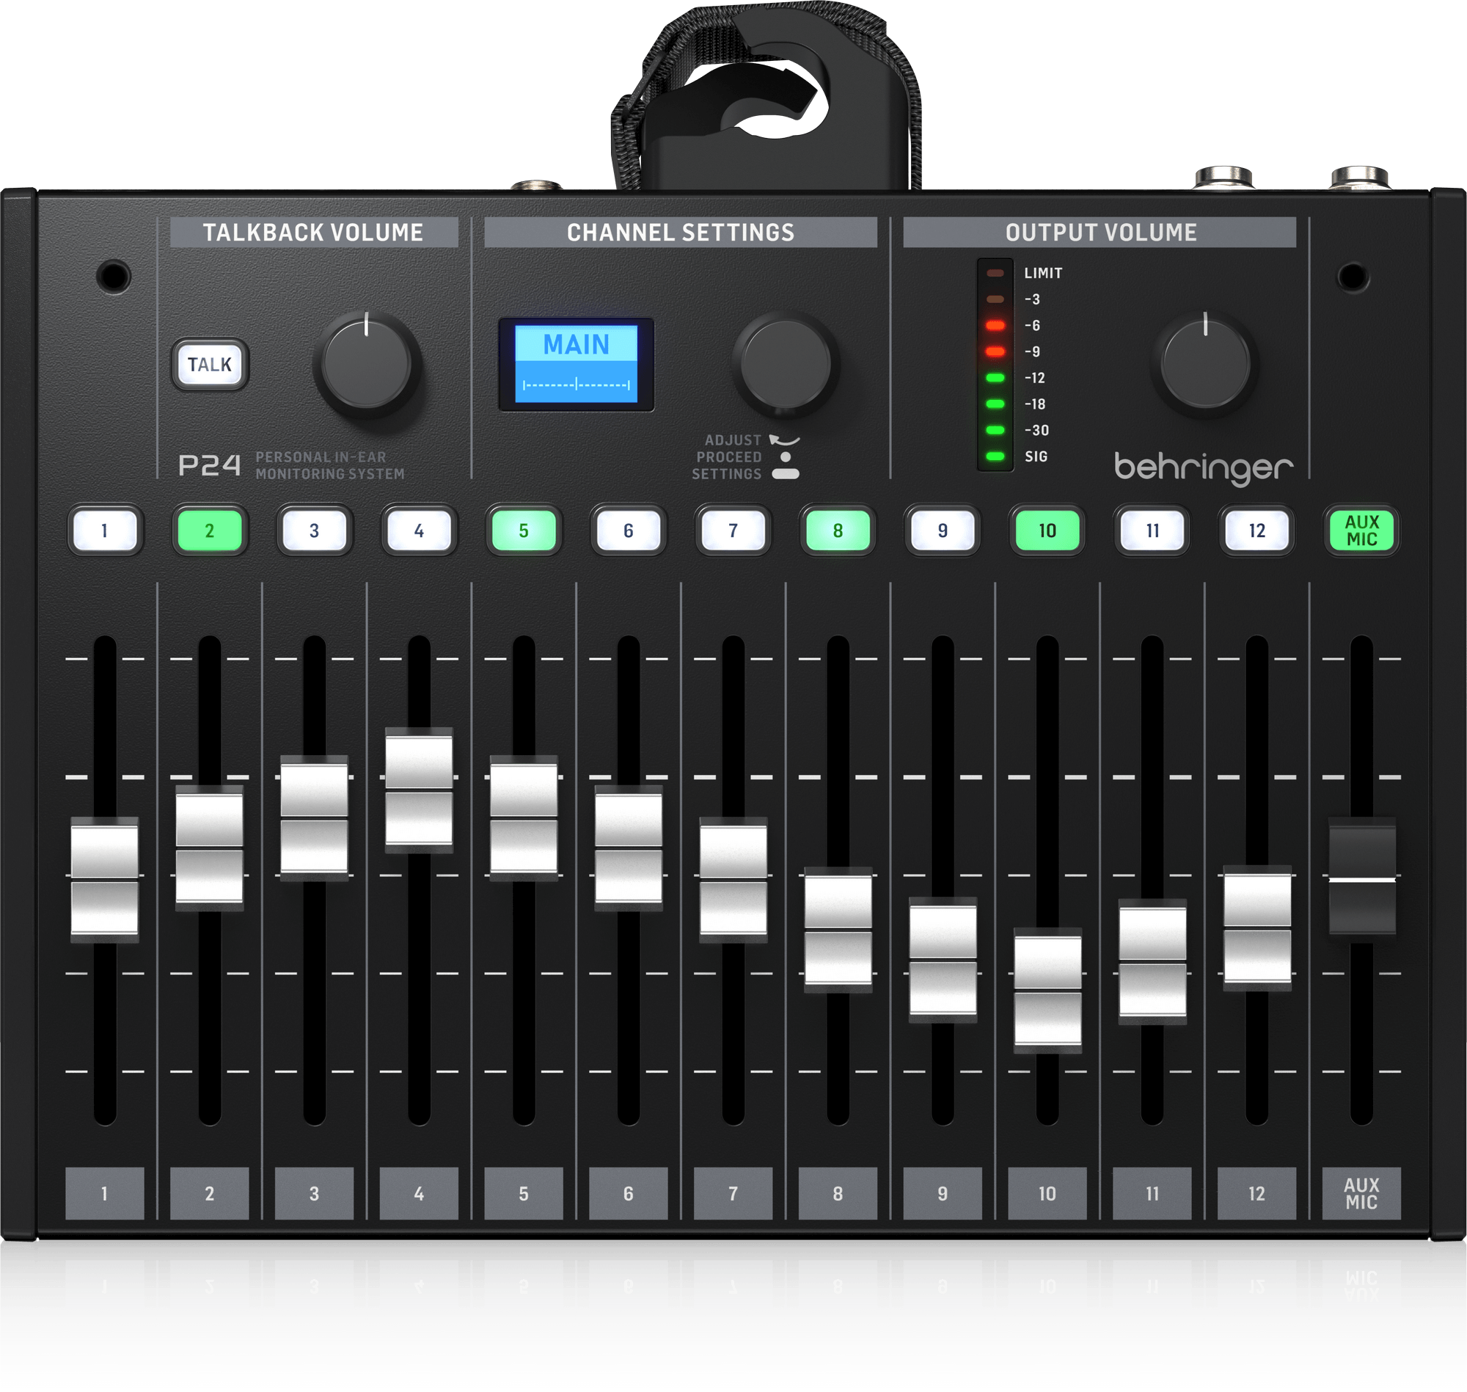Click the channel 7 strip label
This screenshot has height=1392, width=1467.
pos(733,1195)
